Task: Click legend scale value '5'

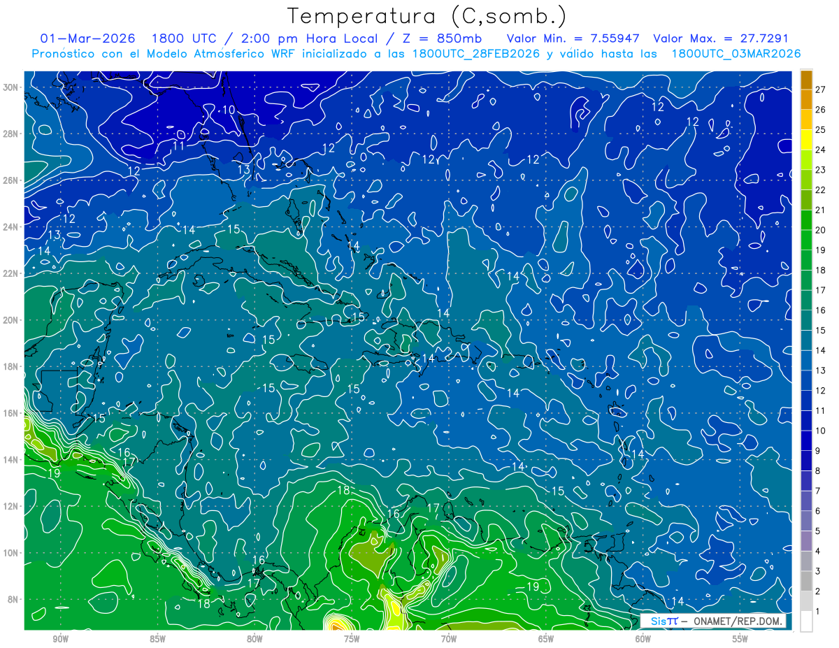Action: coord(817,531)
